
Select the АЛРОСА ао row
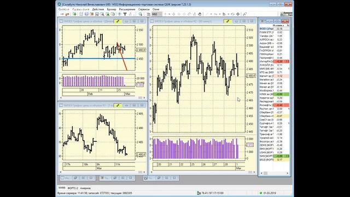(x=275, y=39)
